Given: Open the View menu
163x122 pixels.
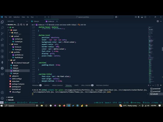Looking at the screenshot, I should click(23, 17).
